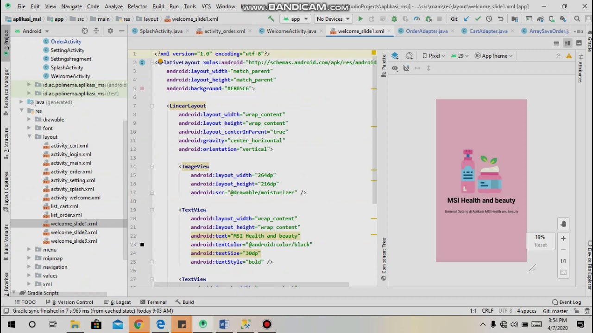Open Project panel settings gear
593x333 pixels.
tap(110, 31)
